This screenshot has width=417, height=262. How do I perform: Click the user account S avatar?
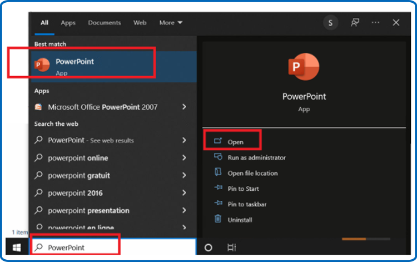click(x=330, y=23)
